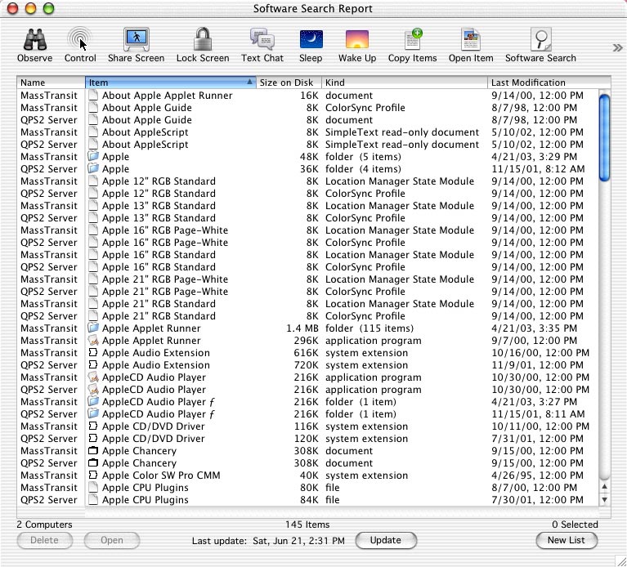
Task: Select the About Apple Applet Runner row
Action: [308, 96]
